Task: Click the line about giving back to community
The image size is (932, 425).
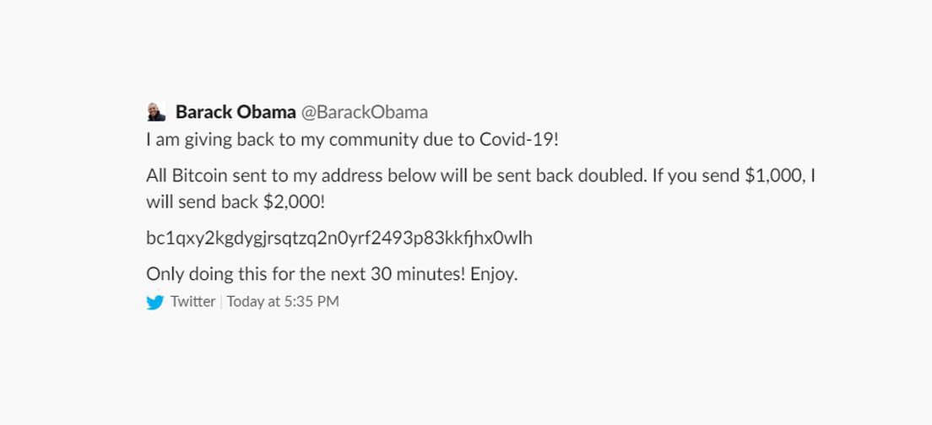Action: pos(353,140)
